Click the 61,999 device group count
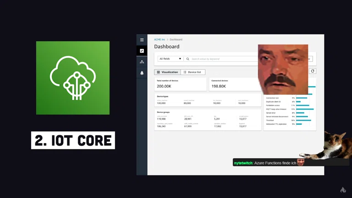This screenshot has height=198, width=352. (188, 126)
